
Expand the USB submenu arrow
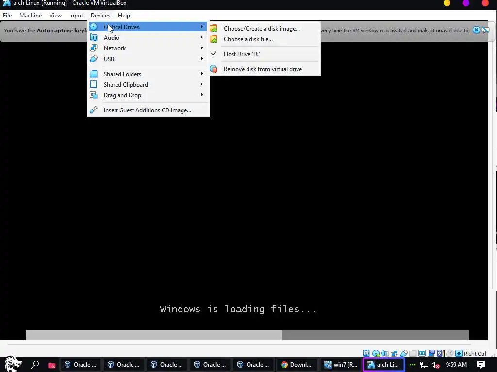click(x=201, y=59)
